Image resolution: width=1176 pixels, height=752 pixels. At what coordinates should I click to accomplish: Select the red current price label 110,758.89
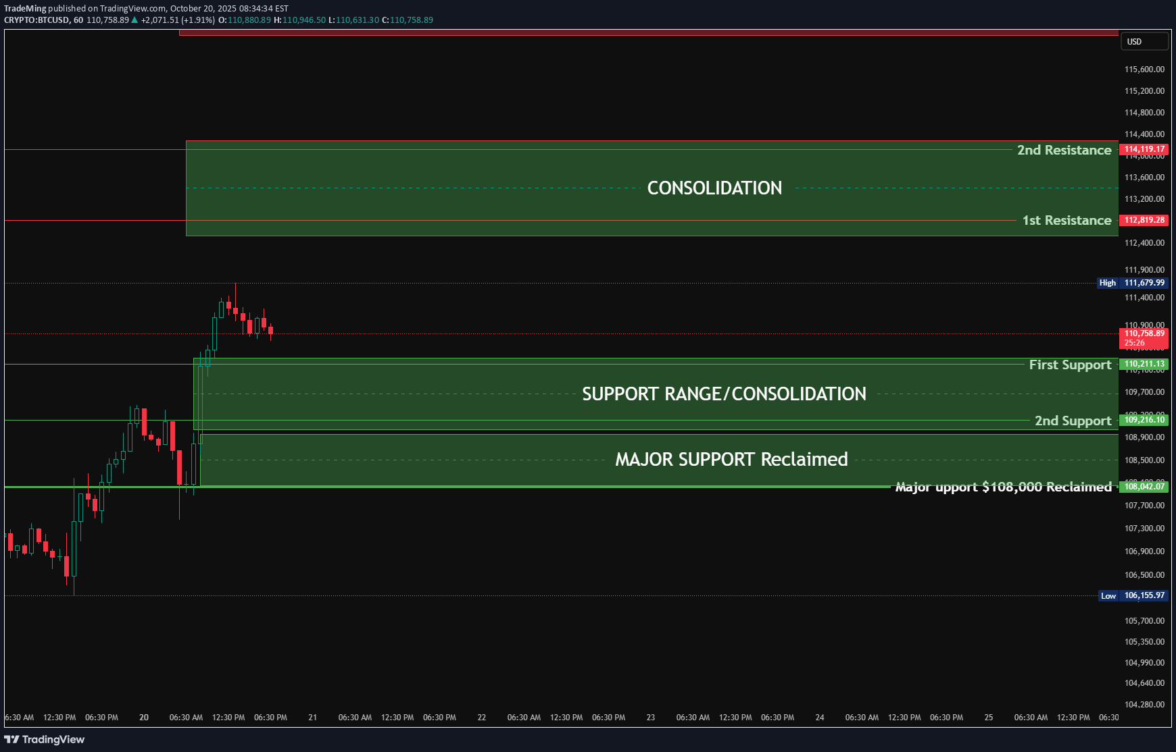[x=1144, y=333]
